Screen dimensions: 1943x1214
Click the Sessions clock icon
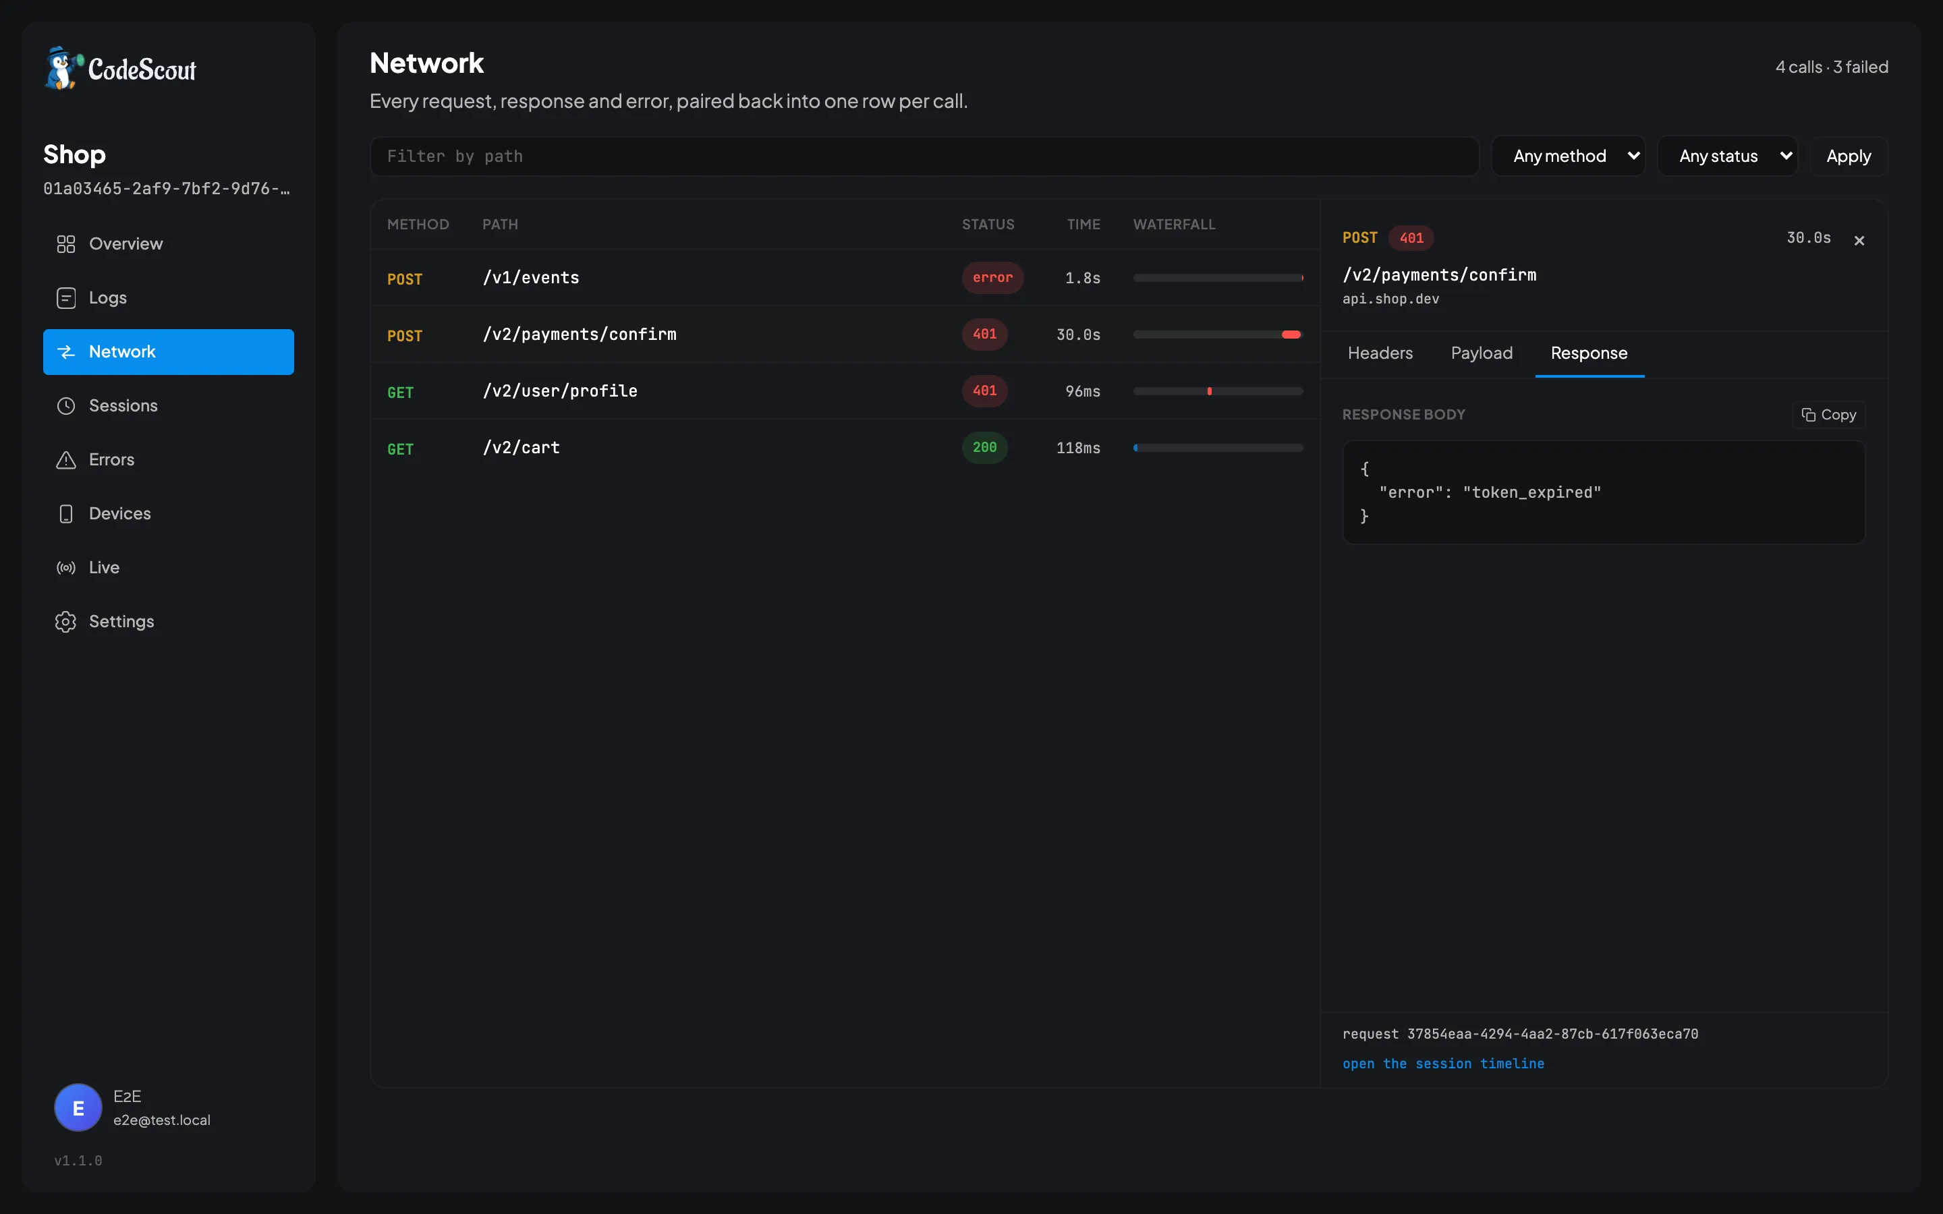pos(66,405)
